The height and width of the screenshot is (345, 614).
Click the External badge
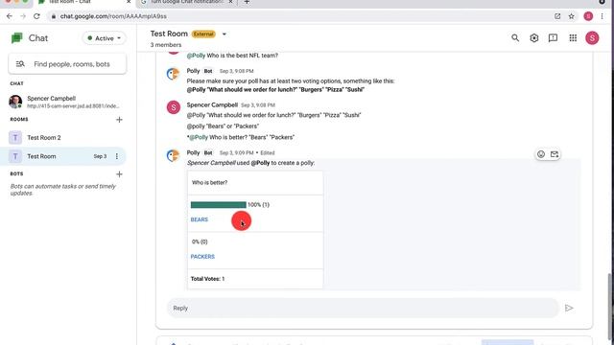click(203, 34)
